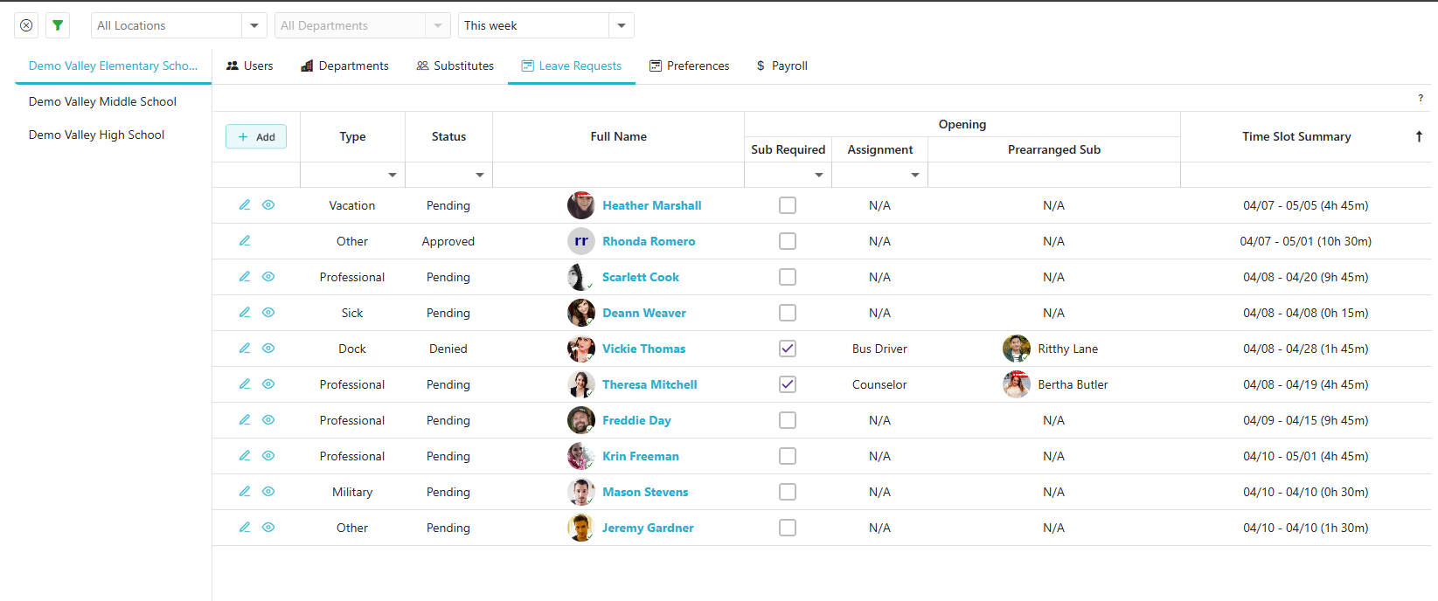Uncheck Sub Required for Vickie Thomas
Screen dimensions: 1438x601
tap(788, 349)
